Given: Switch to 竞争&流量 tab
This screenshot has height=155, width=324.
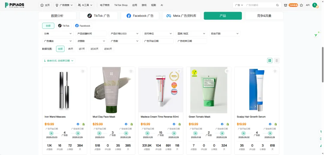Looking at the screenshot, I should [x=264, y=16].
